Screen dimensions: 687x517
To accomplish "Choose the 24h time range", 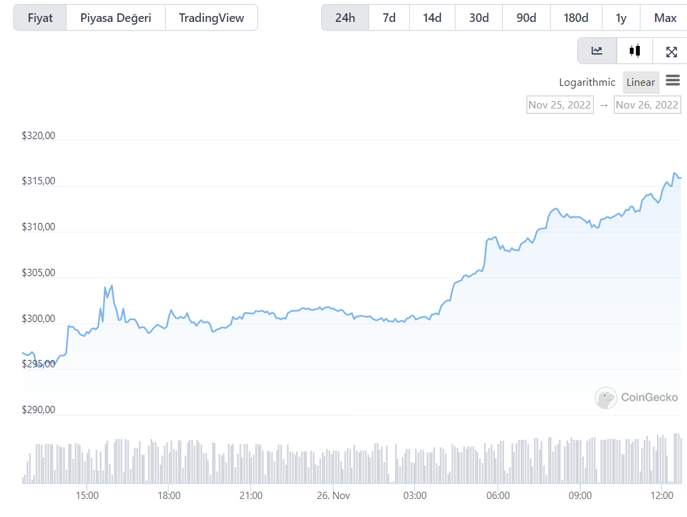I will pyautogui.click(x=345, y=18).
